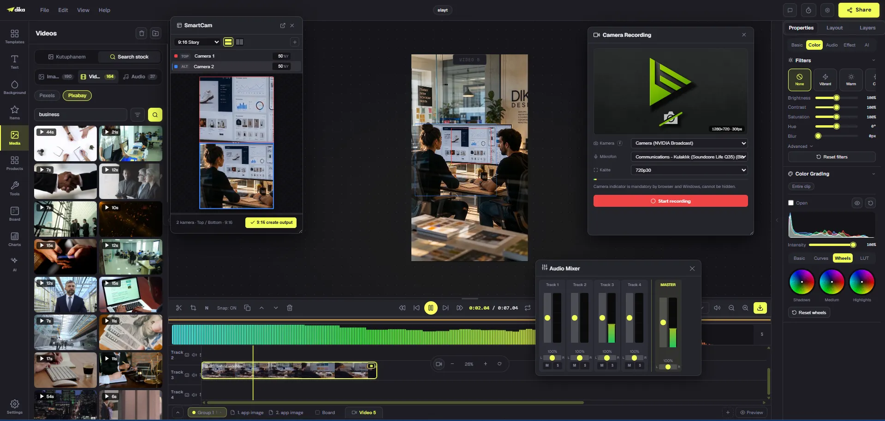Open the Kalite 720p30 dropdown

[689, 170]
